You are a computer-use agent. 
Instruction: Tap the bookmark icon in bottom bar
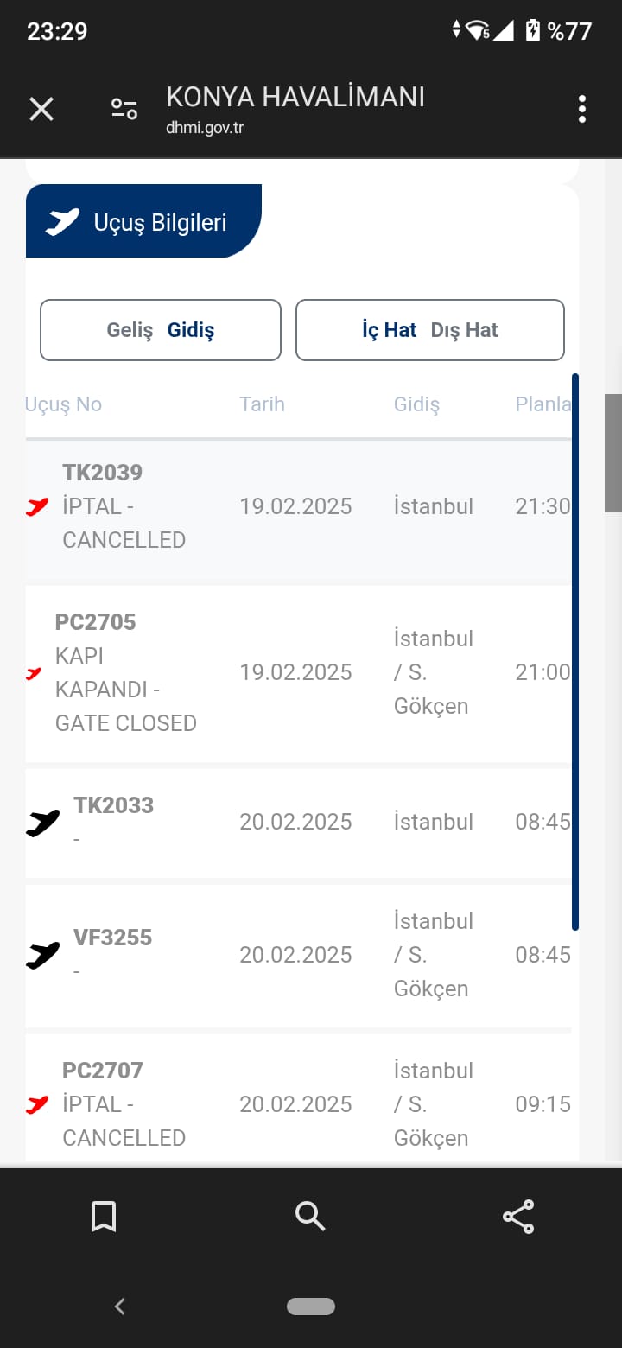104,1217
